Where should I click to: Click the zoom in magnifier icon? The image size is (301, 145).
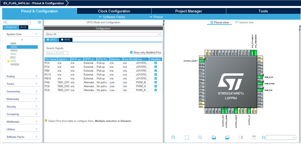coord(173,137)
